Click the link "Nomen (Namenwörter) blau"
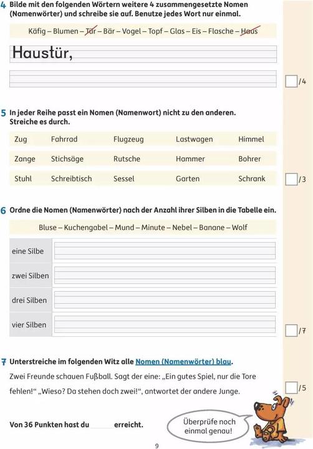 click(183, 362)
